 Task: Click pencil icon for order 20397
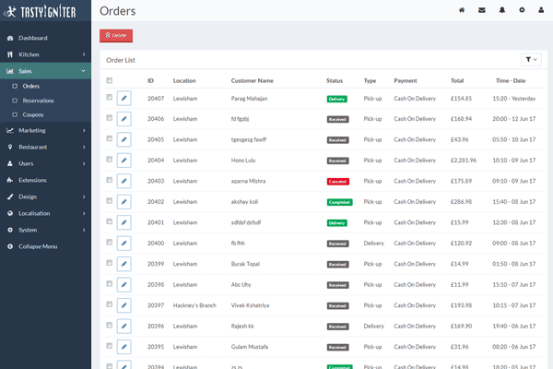click(x=124, y=305)
